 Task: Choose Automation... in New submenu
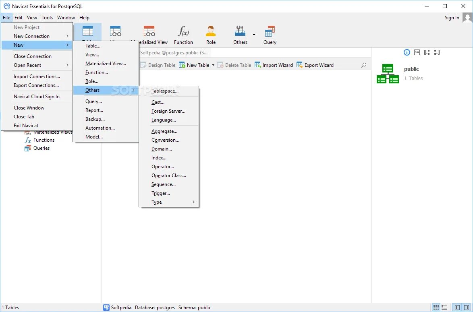pos(106,128)
